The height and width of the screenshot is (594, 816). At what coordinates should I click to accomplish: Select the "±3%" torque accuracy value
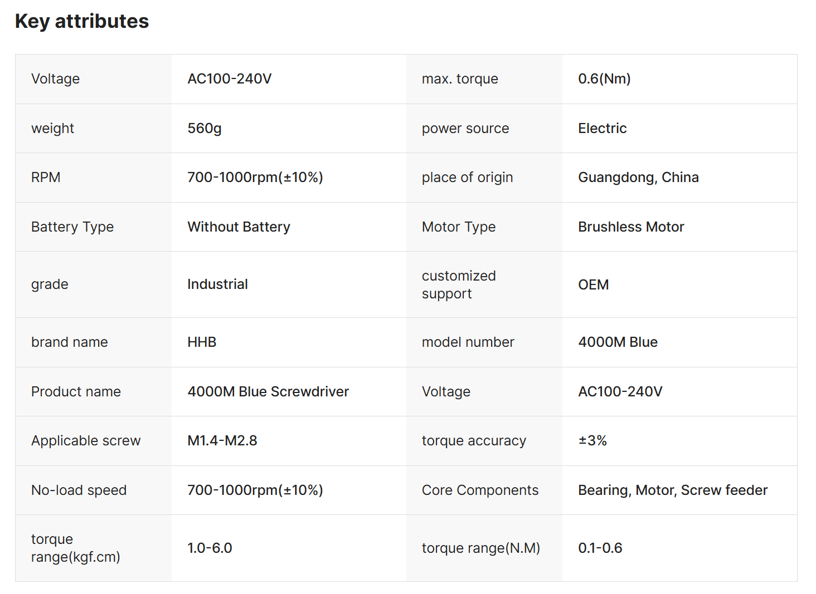click(x=592, y=441)
